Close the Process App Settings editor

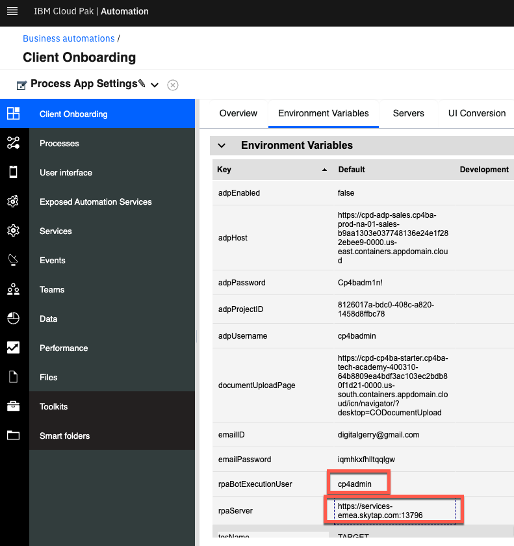(173, 85)
